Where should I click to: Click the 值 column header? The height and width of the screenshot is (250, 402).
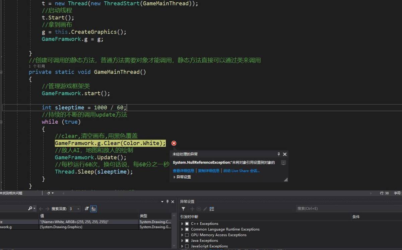(x=42, y=216)
